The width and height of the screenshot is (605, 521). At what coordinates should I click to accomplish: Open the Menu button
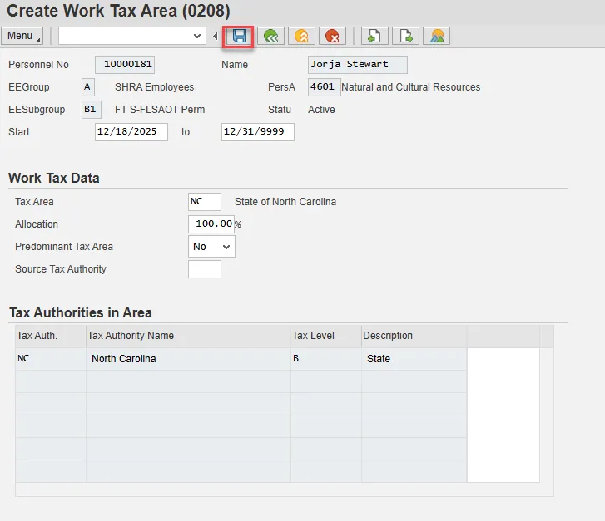[23, 36]
